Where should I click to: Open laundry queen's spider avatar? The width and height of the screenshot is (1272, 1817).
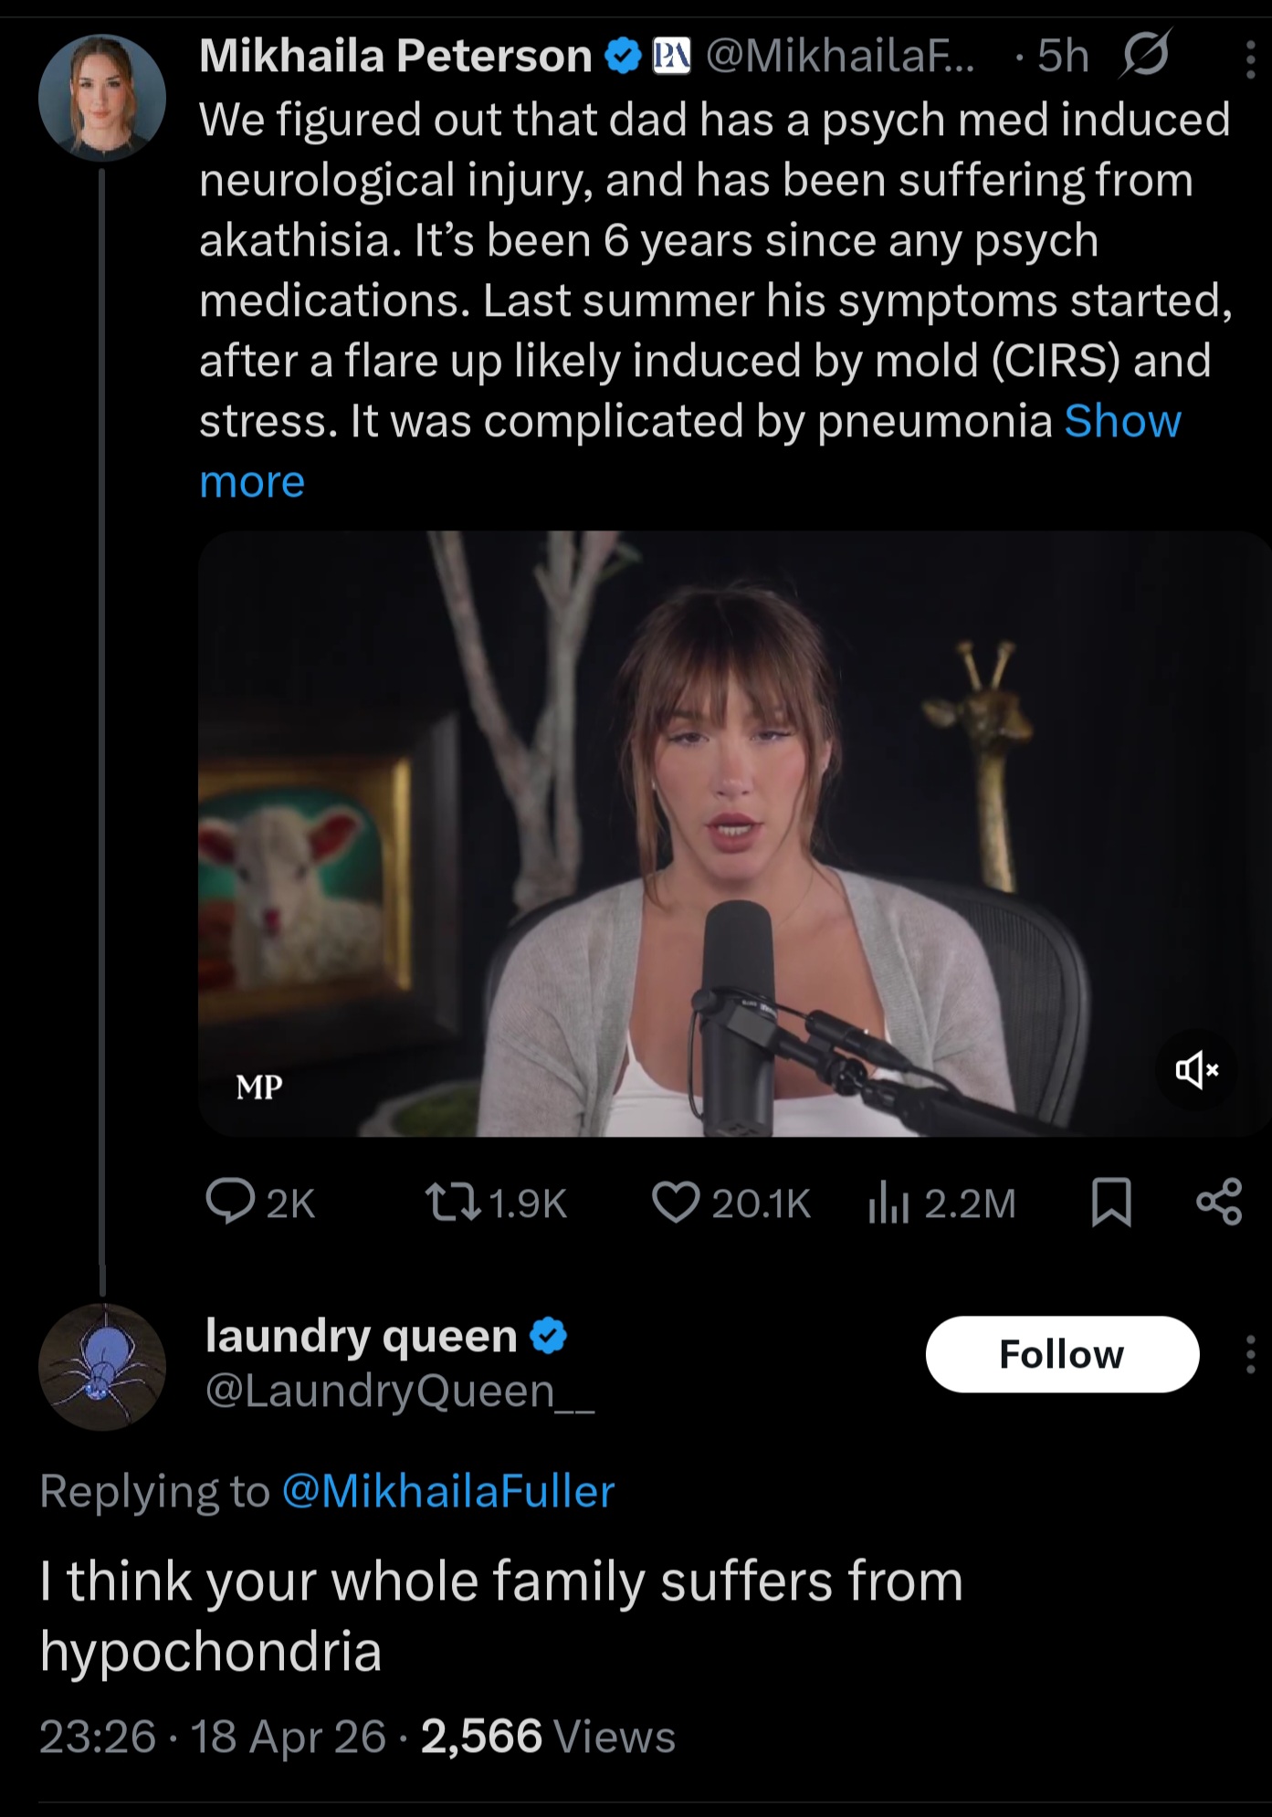point(102,1367)
